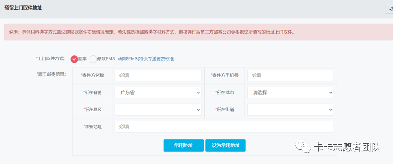Open the 所在城市 dropdown showing 请选择
This screenshot has height=164, width=393.
290,92
